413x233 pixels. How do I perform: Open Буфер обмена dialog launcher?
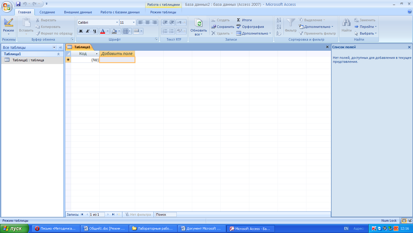pos(72,39)
